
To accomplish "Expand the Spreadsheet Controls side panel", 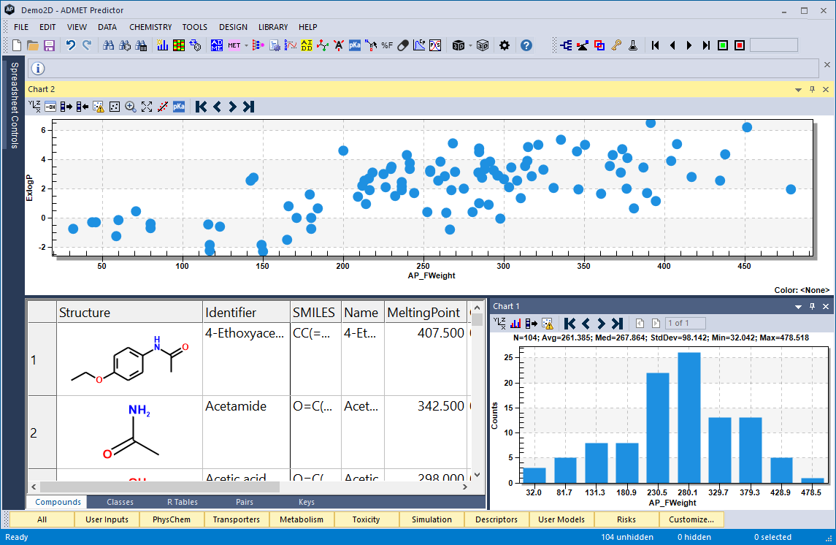I will tap(15, 106).
